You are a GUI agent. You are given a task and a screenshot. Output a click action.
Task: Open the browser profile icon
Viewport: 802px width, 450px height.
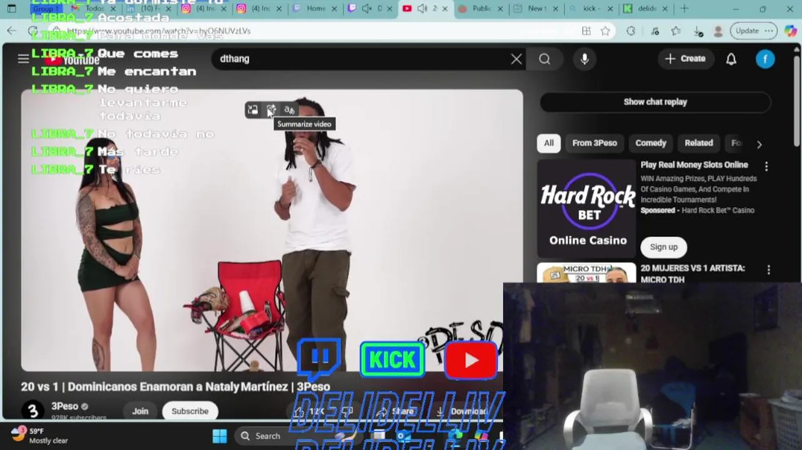pyautogui.click(x=718, y=31)
